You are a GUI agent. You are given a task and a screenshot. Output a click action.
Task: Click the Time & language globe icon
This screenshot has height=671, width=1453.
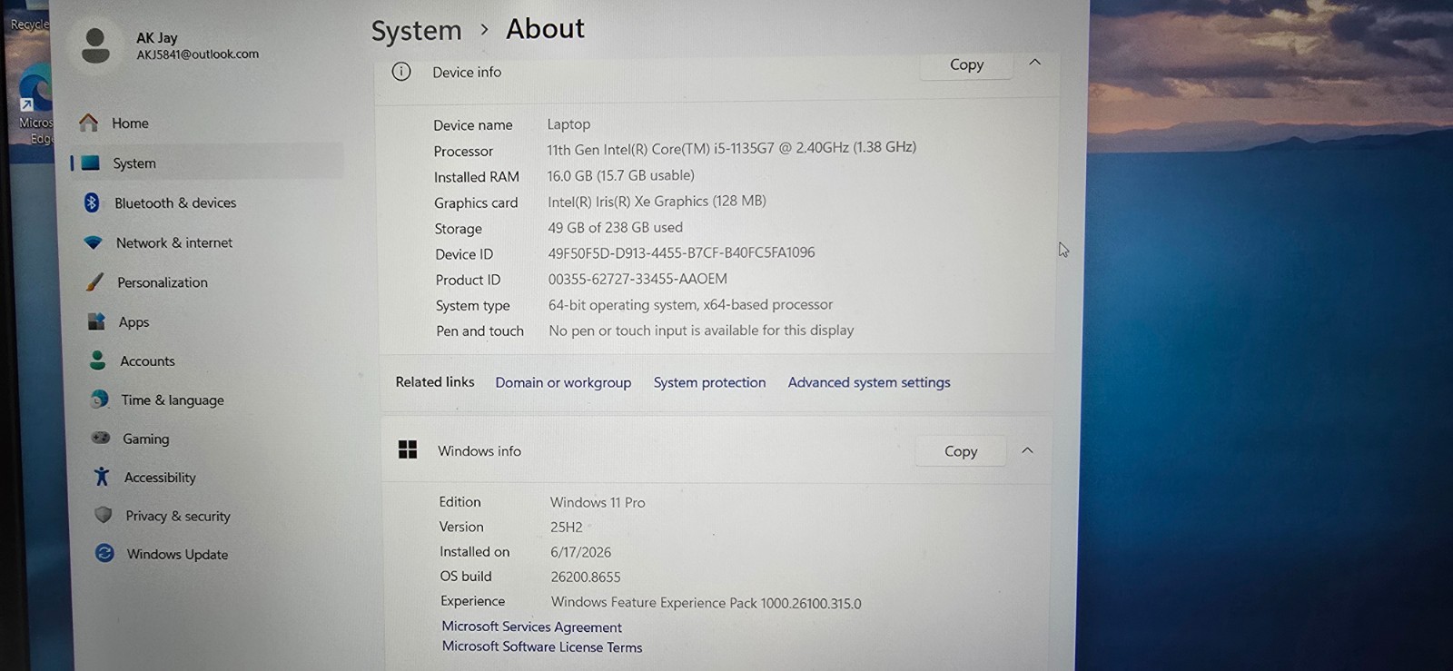pyautogui.click(x=99, y=400)
